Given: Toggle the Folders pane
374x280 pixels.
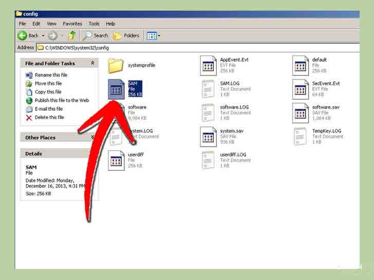Looking at the screenshot, I should click(x=126, y=36).
